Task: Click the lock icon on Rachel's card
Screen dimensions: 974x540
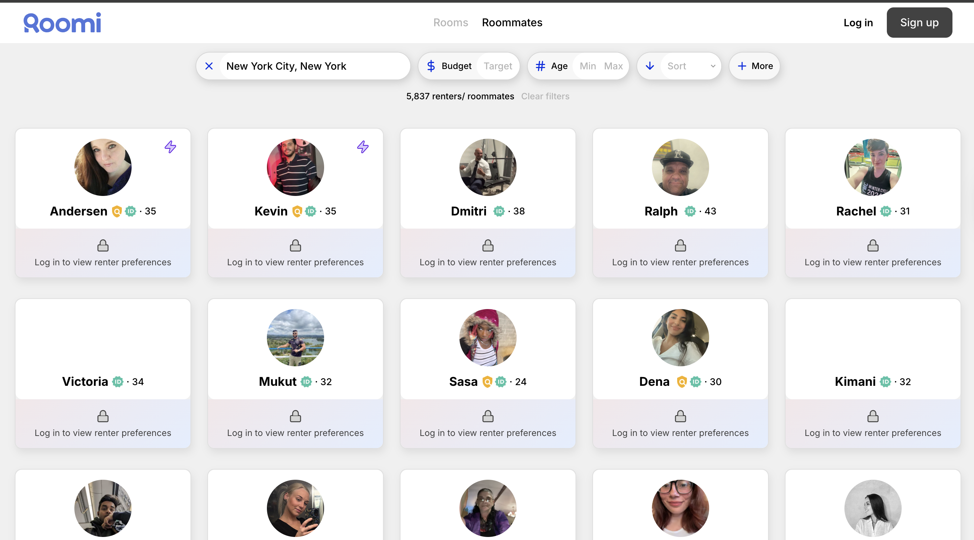Action: [873, 245]
